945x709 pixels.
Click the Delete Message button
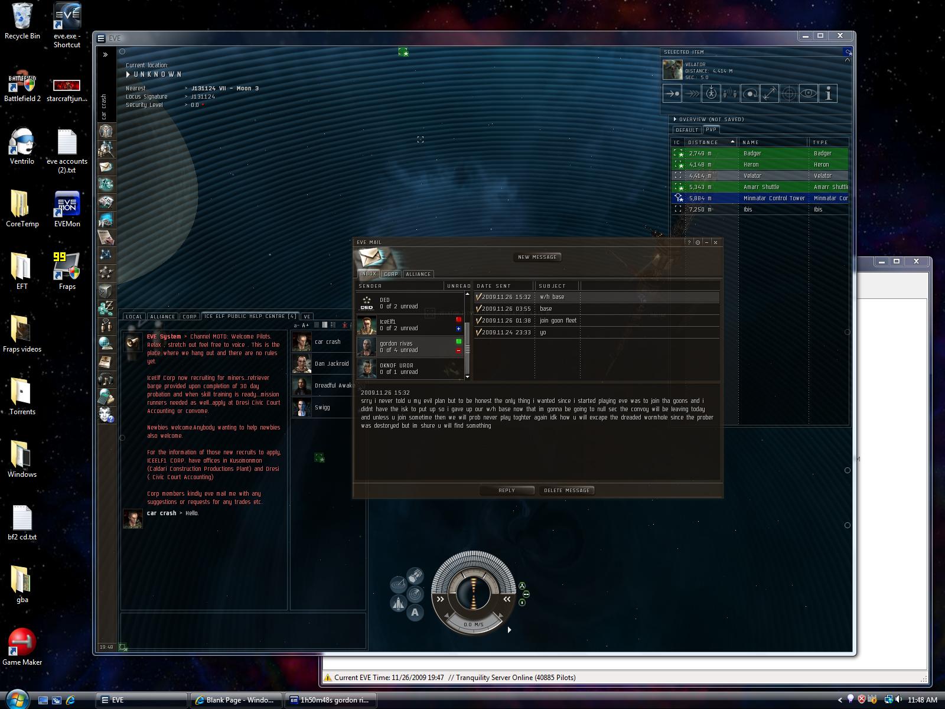click(567, 490)
